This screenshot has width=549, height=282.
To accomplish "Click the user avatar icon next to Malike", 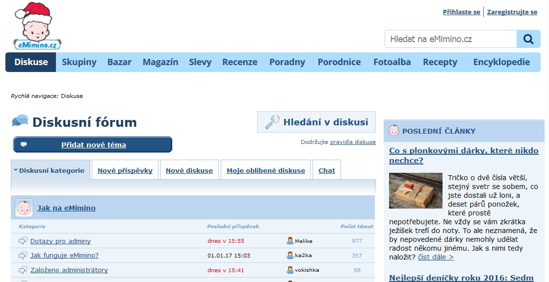I will coord(290,241).
